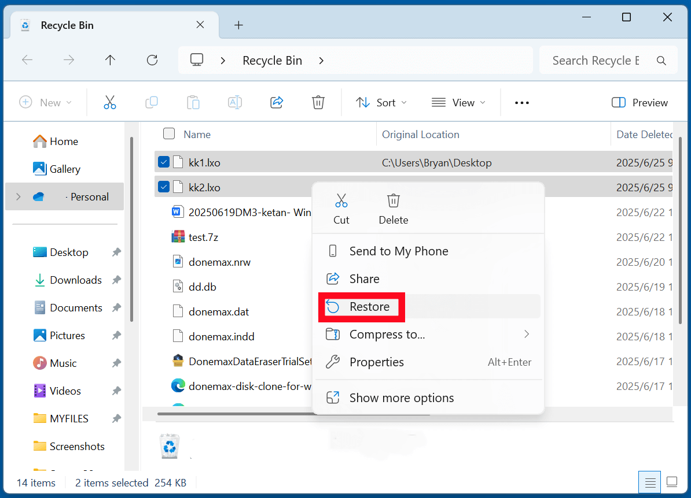Open the View dropdown
This screenshot has width=691, height=498.
pyautogui.click(x=458, y=102)
